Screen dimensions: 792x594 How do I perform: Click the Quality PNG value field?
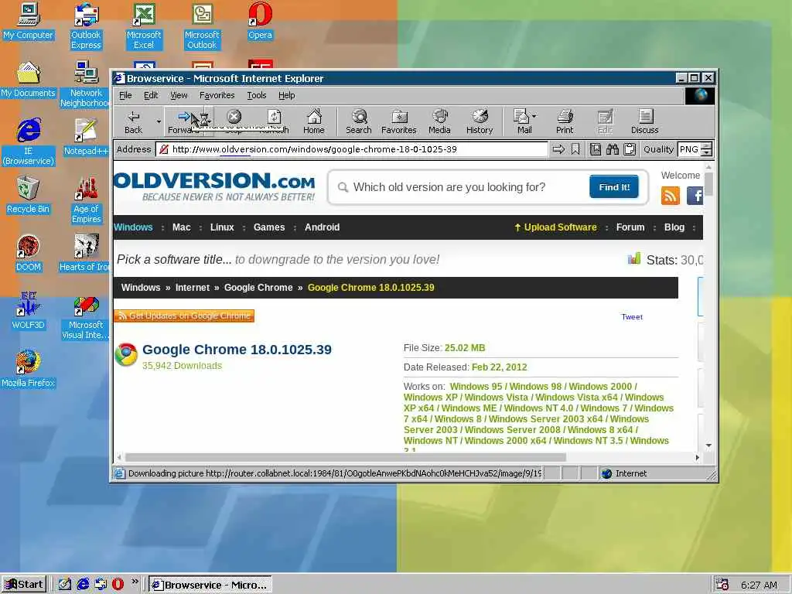click(x=689, y=149)
